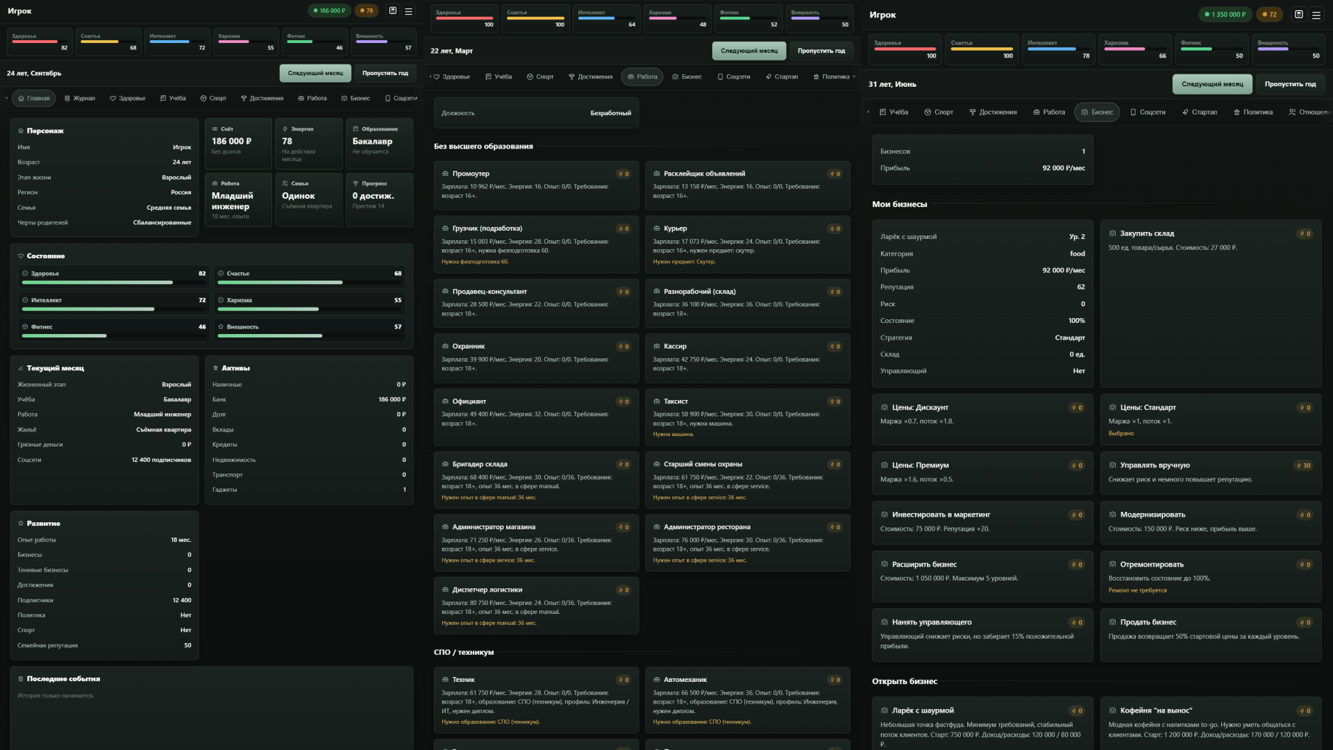
Task: Click Интеллект bar in the 22 лет header
Action: [x=606, y=18]
